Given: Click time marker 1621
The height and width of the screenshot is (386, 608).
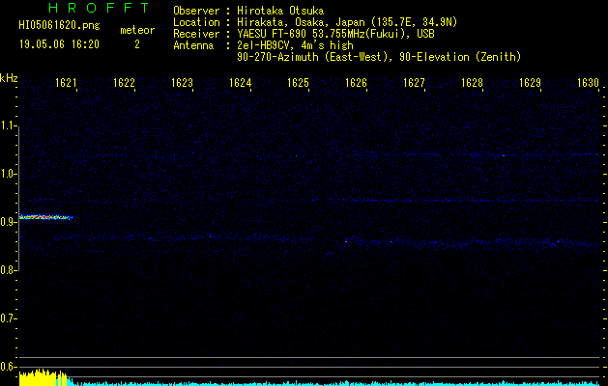Looking at the screenshot, I should [66, 83].
